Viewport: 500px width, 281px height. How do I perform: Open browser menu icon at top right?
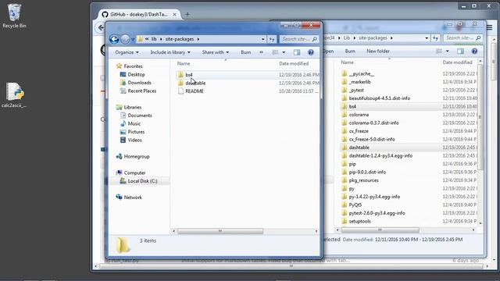tap(490, 27)
